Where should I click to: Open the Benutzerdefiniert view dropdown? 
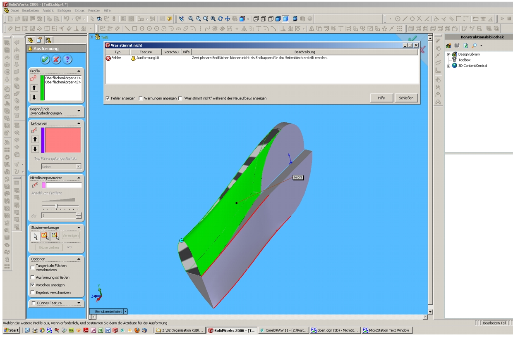[x=126, y=312]
